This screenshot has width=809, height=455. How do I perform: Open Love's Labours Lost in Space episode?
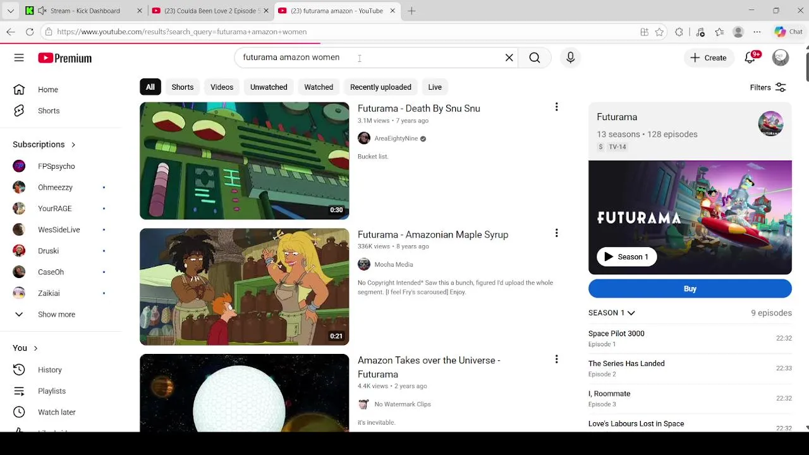(690, 425)
